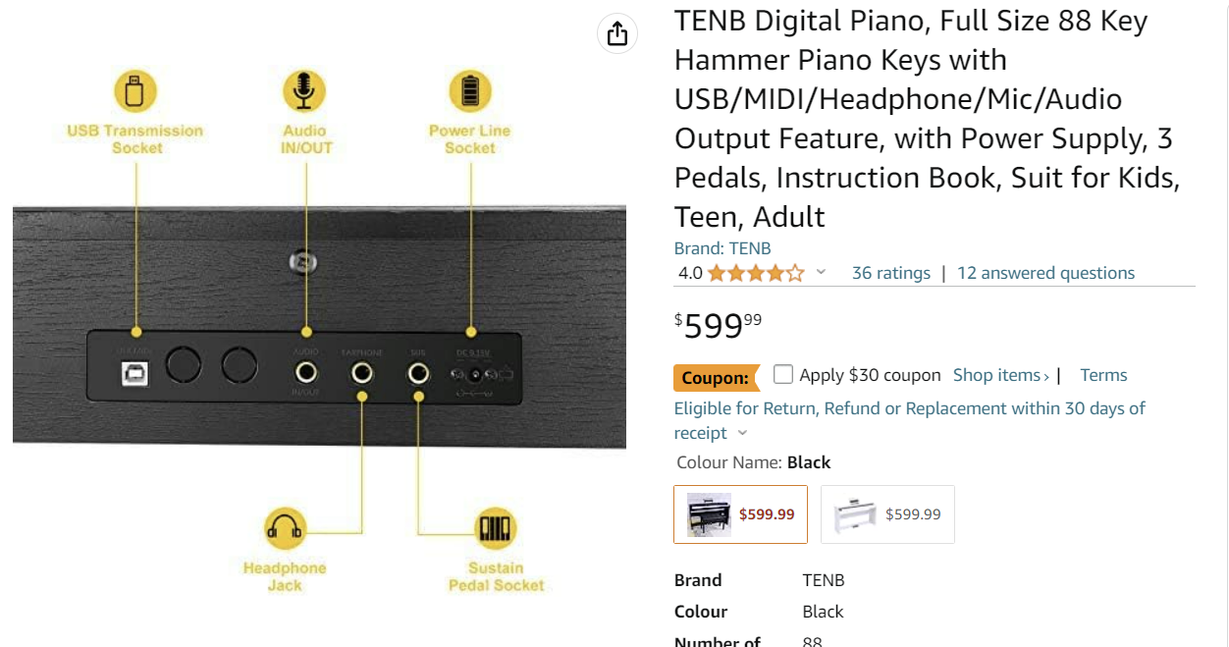Click the Sustain Pedal Socket piano icon
Image resolution: width=1229 pixels, height=647 pixels.
point(496,530)
